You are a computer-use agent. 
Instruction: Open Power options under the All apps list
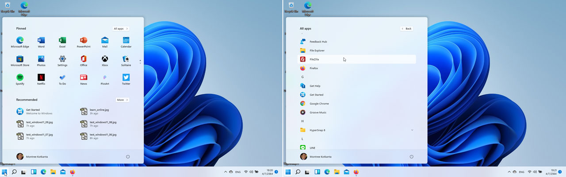click(x=412, y=157)
